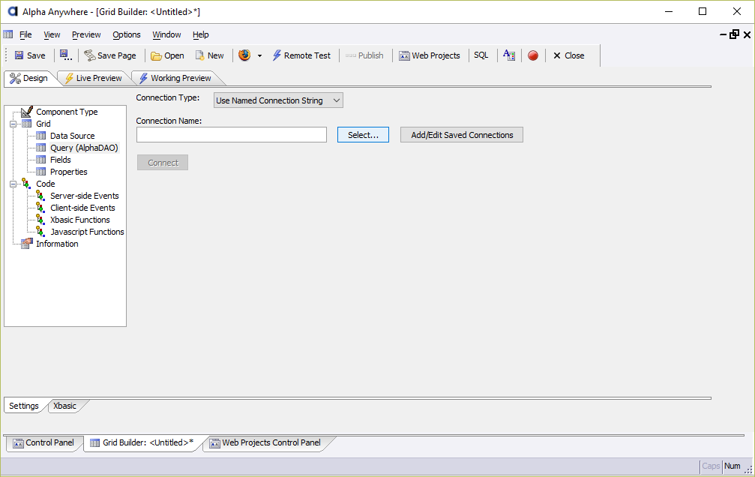The height and width of the screenshot is (477, 755).
Task: Select Data Source in the tree
Action: coord(72,136)
